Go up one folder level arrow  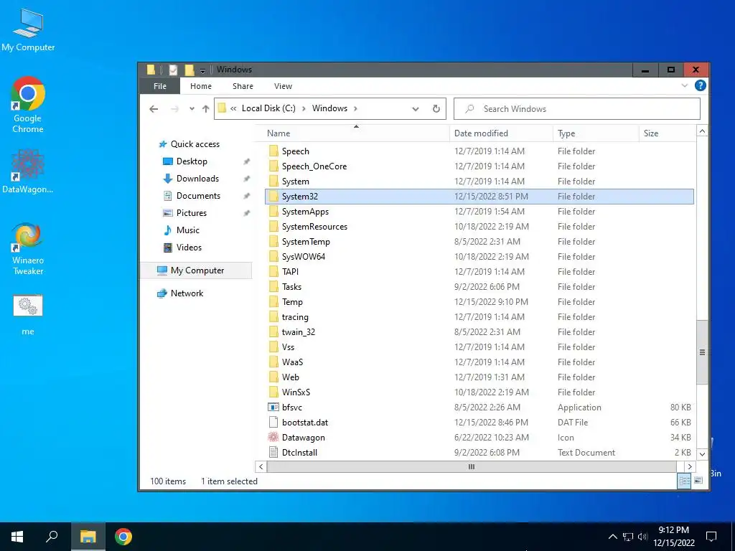coord(206,109)
